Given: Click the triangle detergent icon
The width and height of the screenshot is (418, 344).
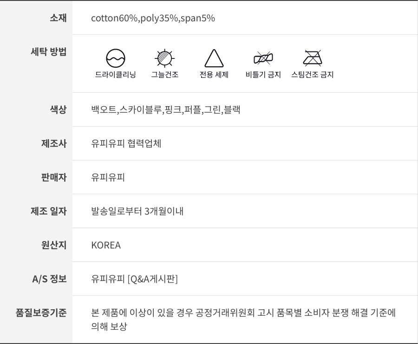Looking at the screenshot, I should point(214,58).
